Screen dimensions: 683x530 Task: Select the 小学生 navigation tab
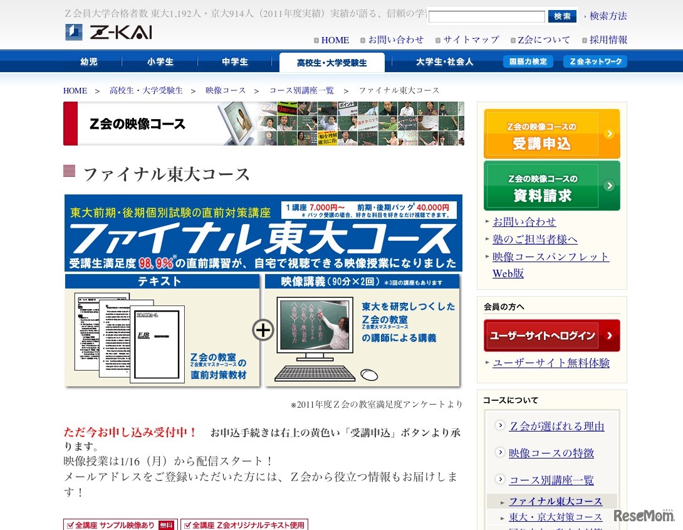(x=160, y=61)
